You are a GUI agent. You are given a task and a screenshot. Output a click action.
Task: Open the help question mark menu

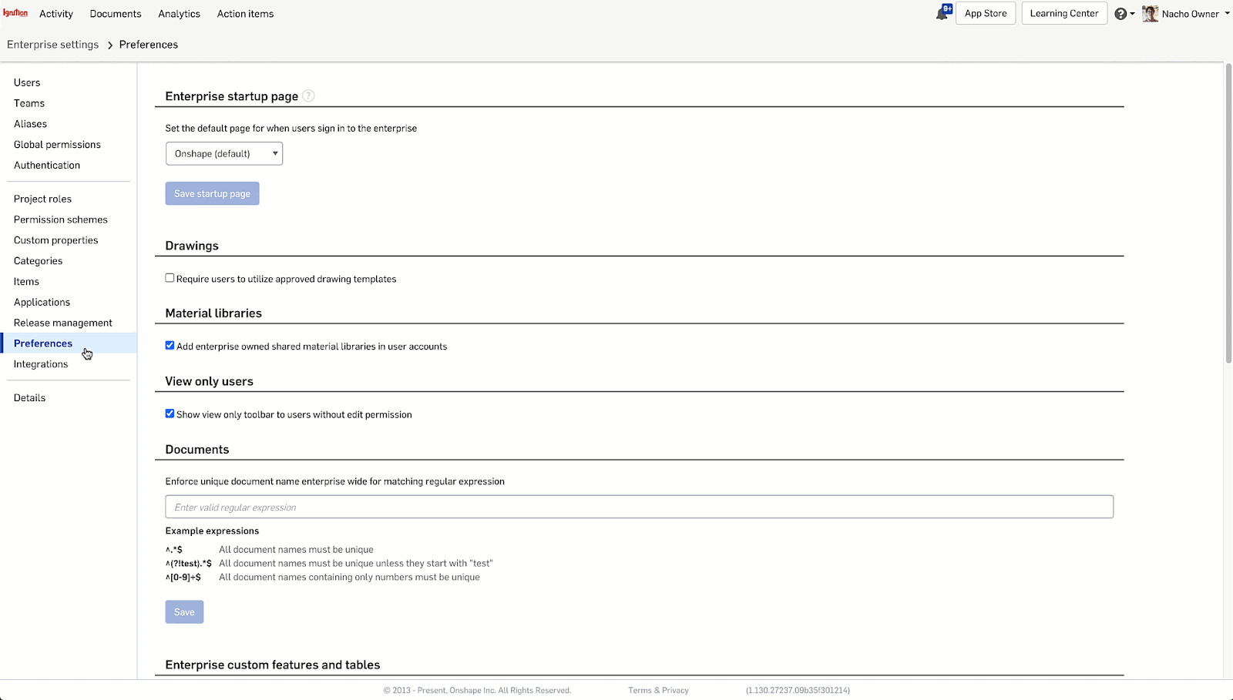click(1120, 14)
